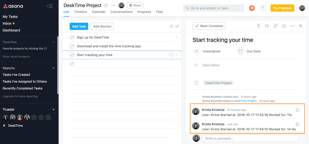Open the list view options sliders icon

[177, 26]
